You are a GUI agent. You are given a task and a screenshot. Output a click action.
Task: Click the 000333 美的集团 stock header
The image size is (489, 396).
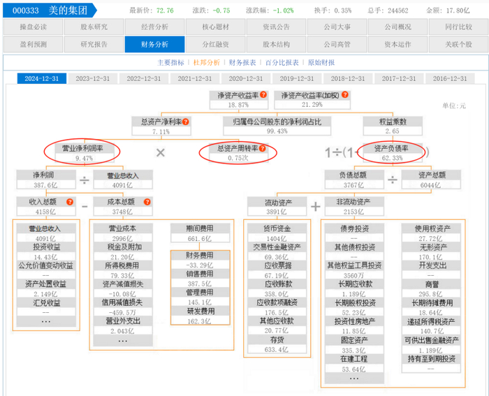click(50, 10)
